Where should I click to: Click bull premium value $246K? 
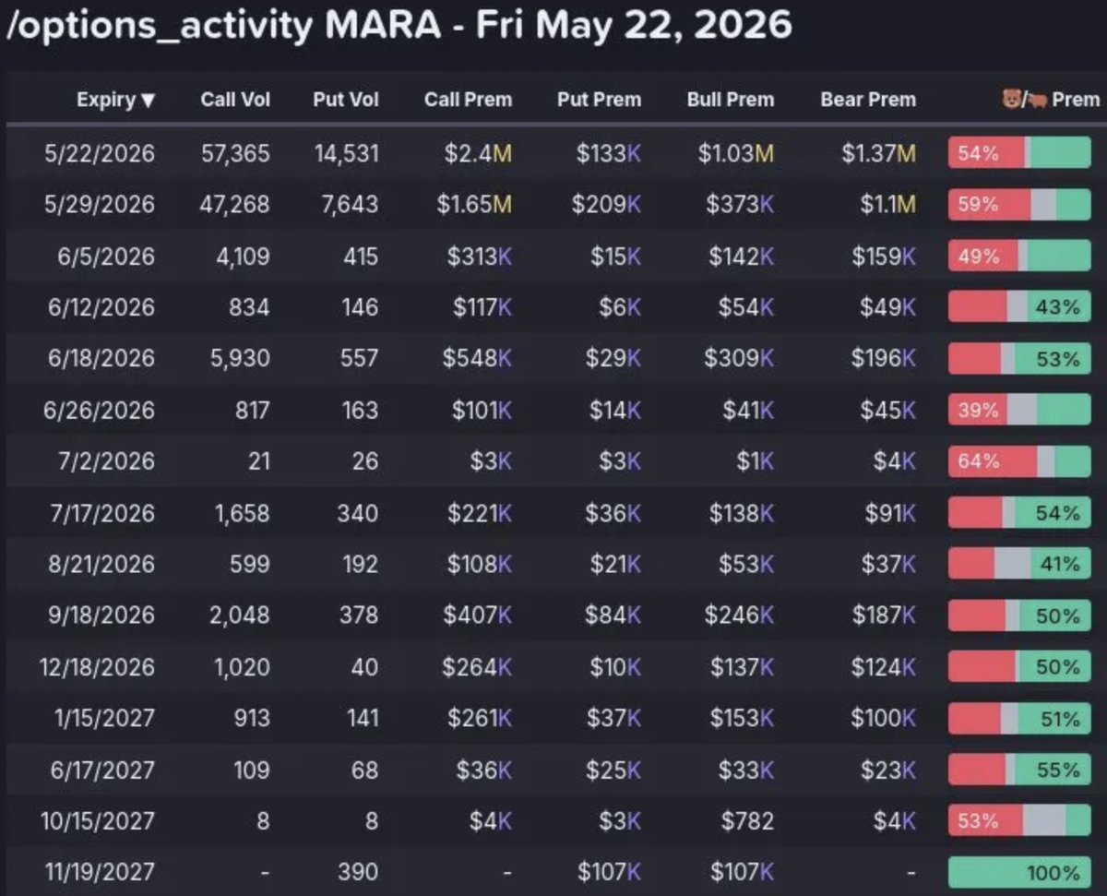pos(739,615)
